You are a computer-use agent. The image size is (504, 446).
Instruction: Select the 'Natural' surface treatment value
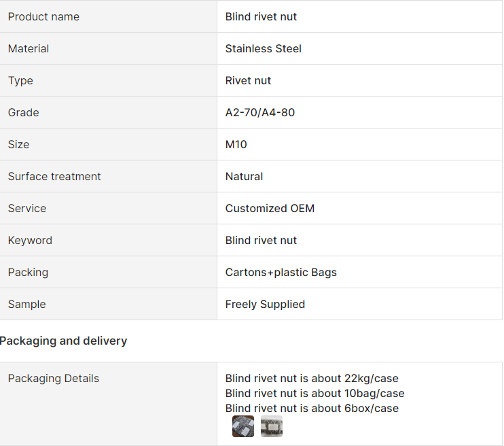244,176
